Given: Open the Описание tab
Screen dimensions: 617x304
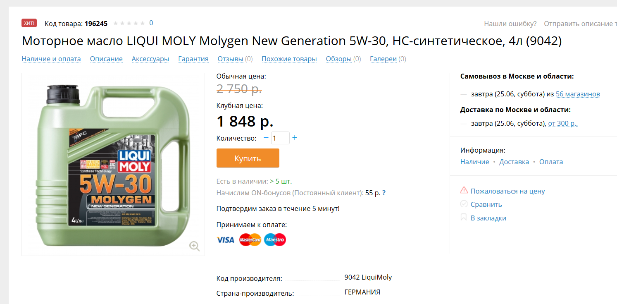Looking at the screenshot, I should [106, 59].
